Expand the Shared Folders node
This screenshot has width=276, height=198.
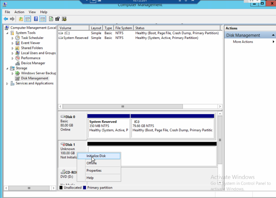pyautogui.click(x=13, y=48)
